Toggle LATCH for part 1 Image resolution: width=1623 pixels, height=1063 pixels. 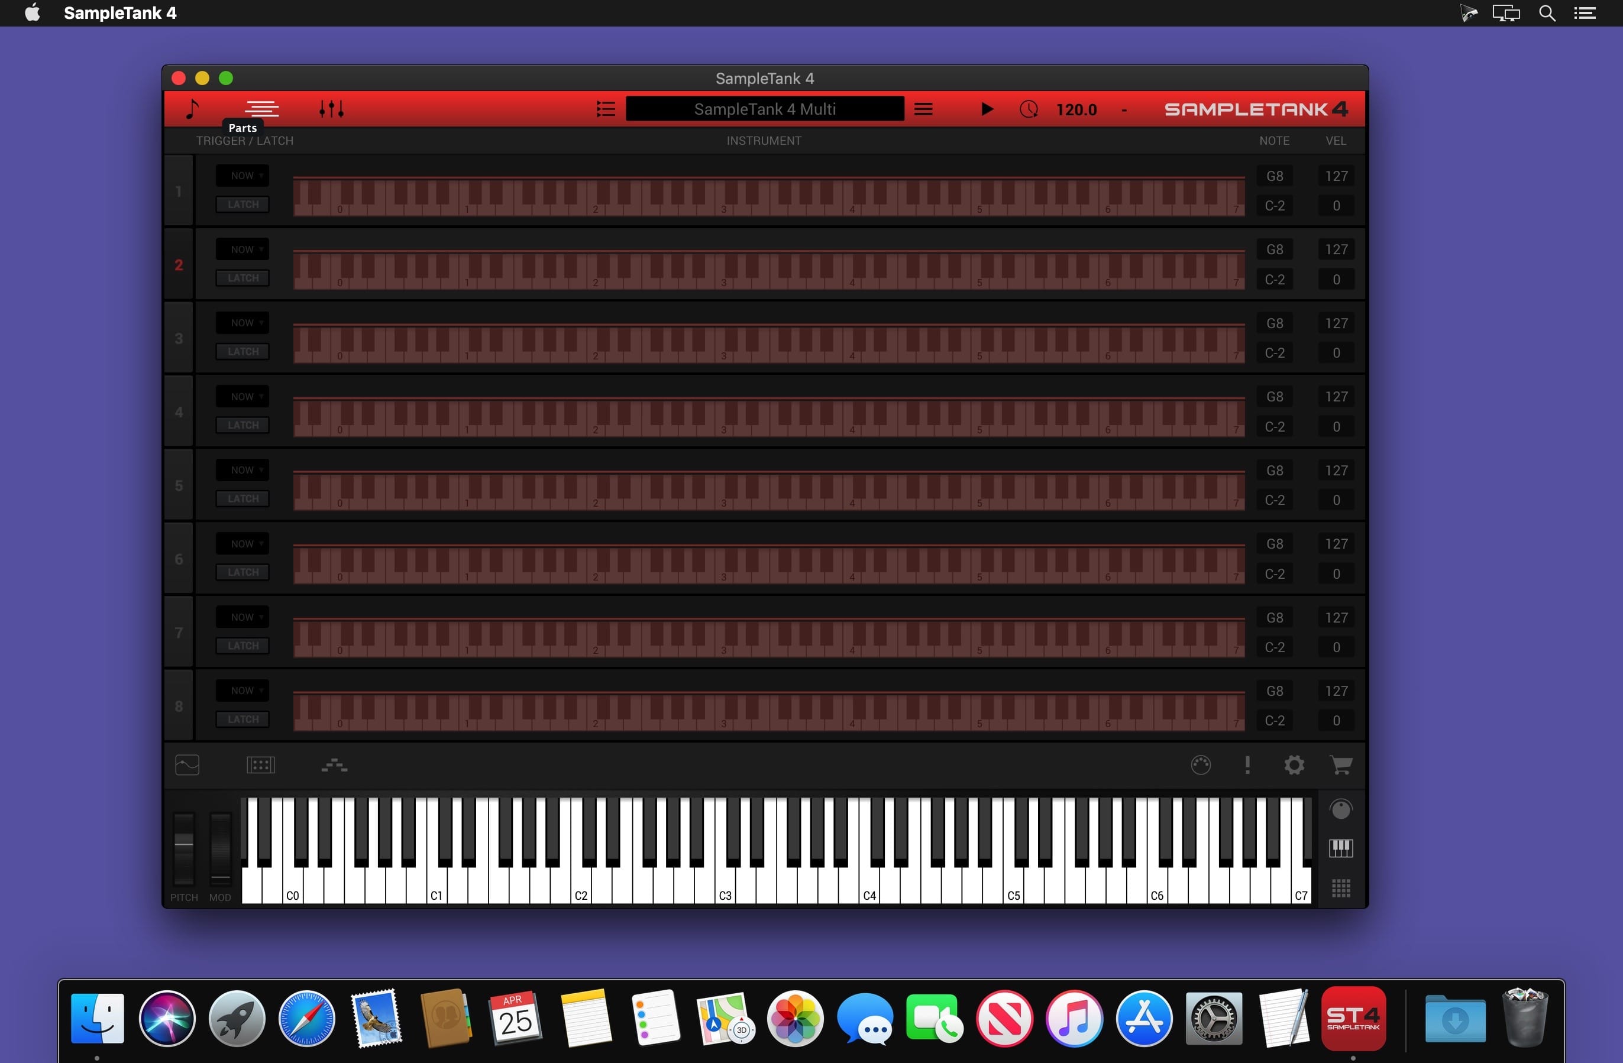(x=243, y=205)
